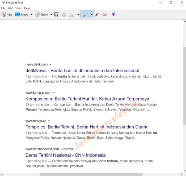Expand arrow next to cnnindonesia.com nasional
Screen dimensions: 186x176
pyautogui.click(x=77, y=149)
